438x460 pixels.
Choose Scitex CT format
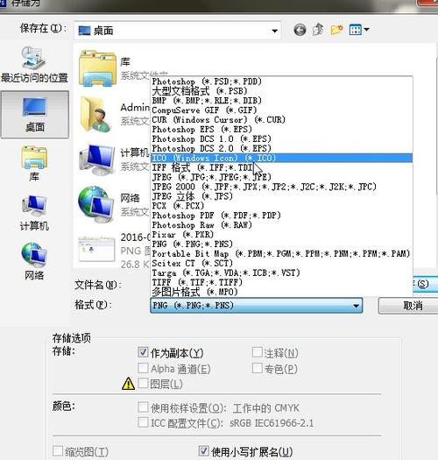click(282, 263)
